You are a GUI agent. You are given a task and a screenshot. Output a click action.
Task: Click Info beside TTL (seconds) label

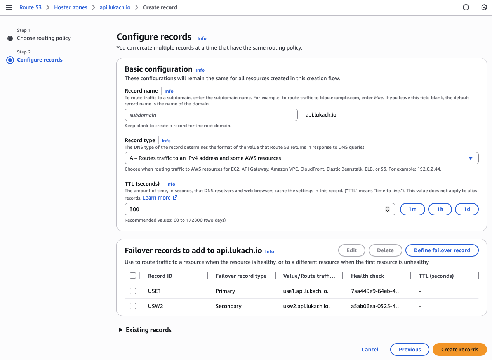tap(170, 184)
